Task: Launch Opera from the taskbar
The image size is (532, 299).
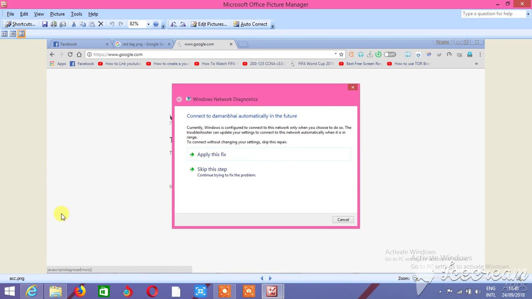Action: [x=152, y=291]
